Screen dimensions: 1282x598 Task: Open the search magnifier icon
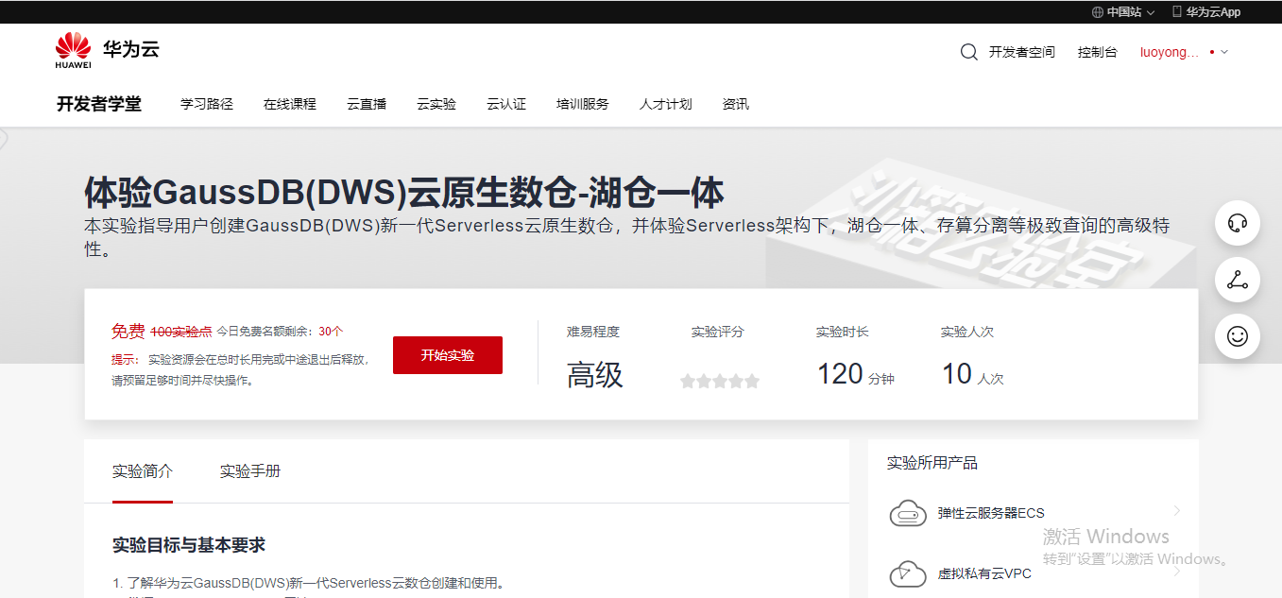[x=968, y=52]
